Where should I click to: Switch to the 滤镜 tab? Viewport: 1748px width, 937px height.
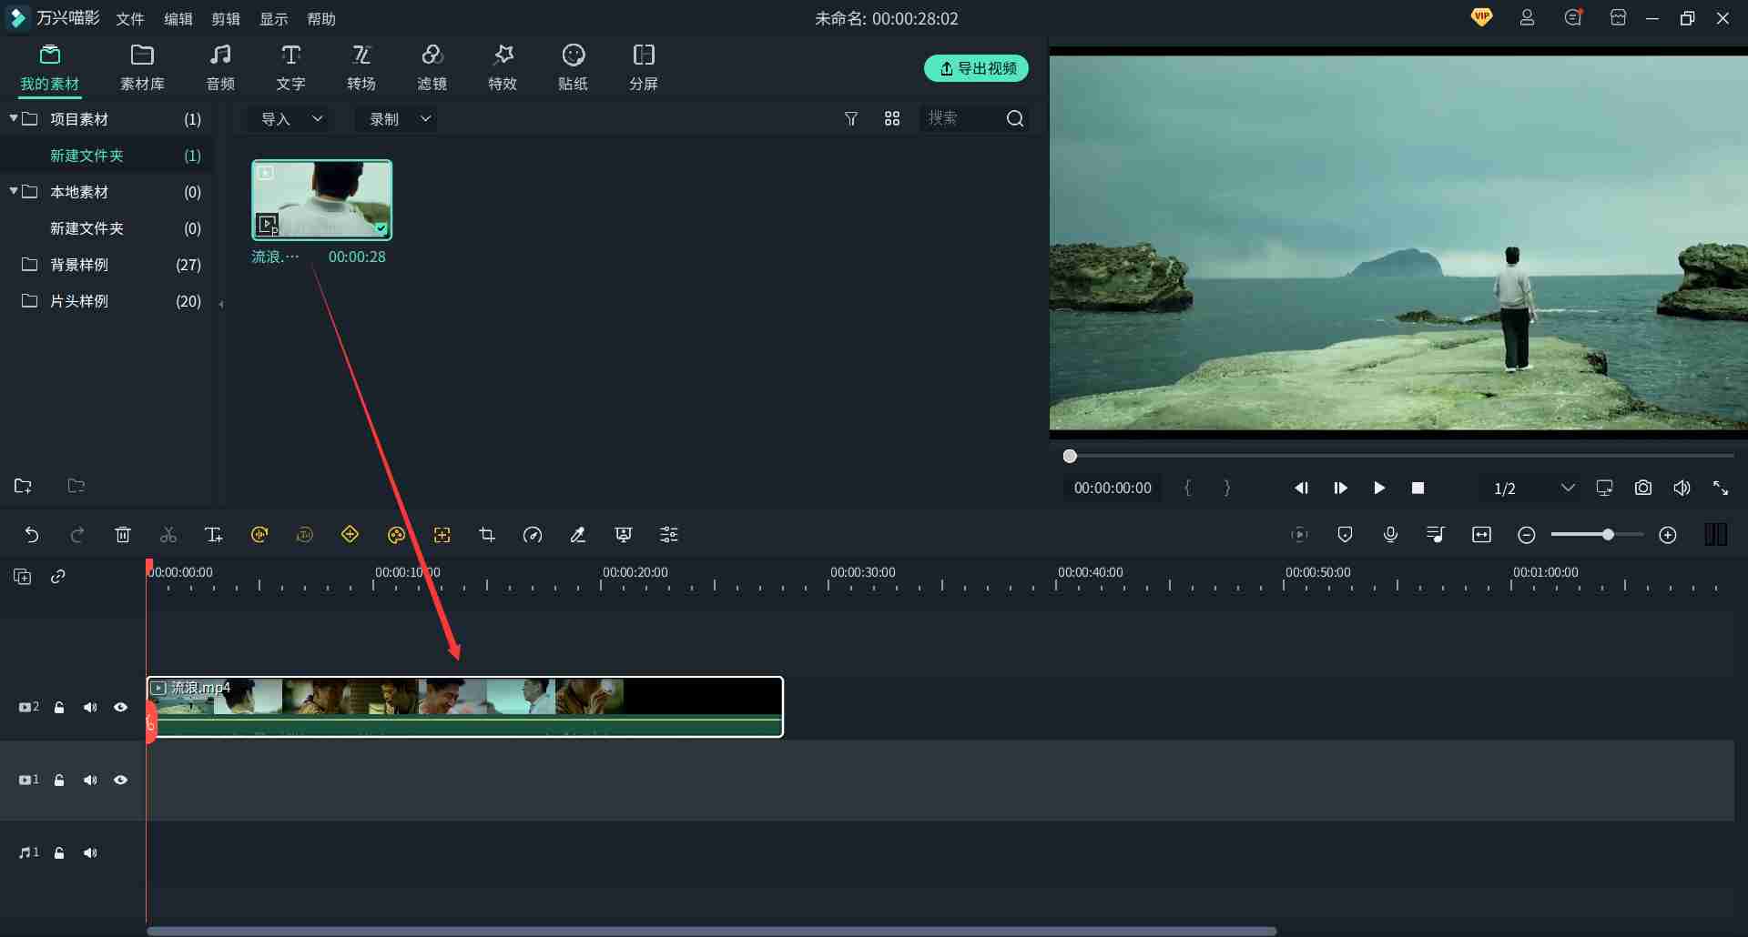pyautogui.click(x=432, y=67)
